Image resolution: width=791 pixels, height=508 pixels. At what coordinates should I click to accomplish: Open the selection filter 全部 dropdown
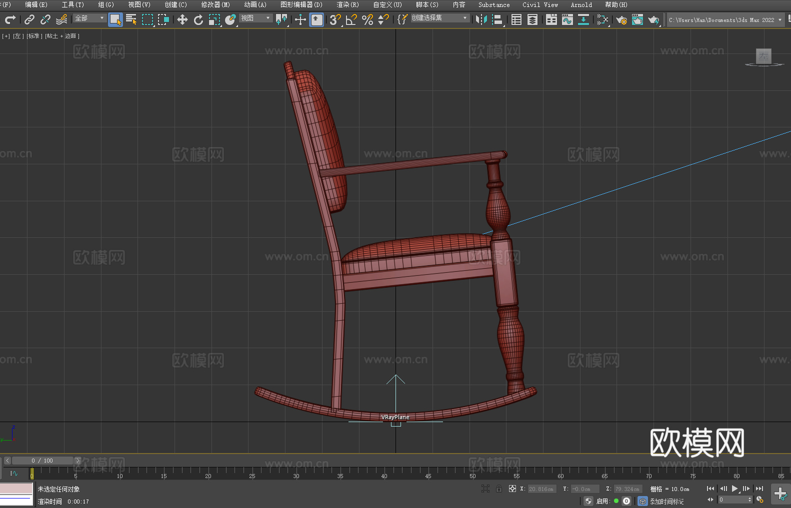click(x=89, y=18)
